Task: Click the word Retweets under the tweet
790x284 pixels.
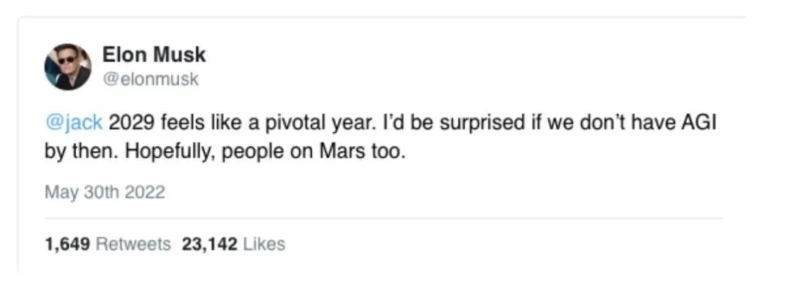Action: [134, 245]
